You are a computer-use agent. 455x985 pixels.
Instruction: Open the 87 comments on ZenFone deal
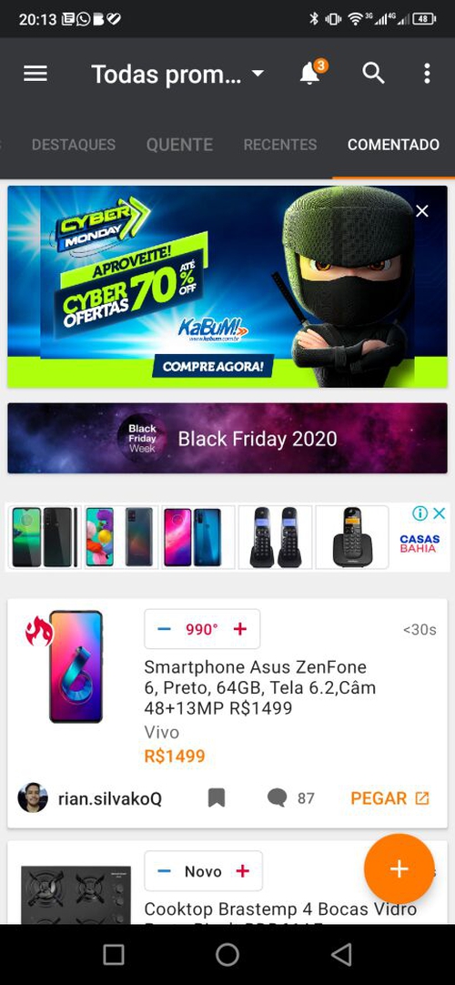(x=290, y=798)
